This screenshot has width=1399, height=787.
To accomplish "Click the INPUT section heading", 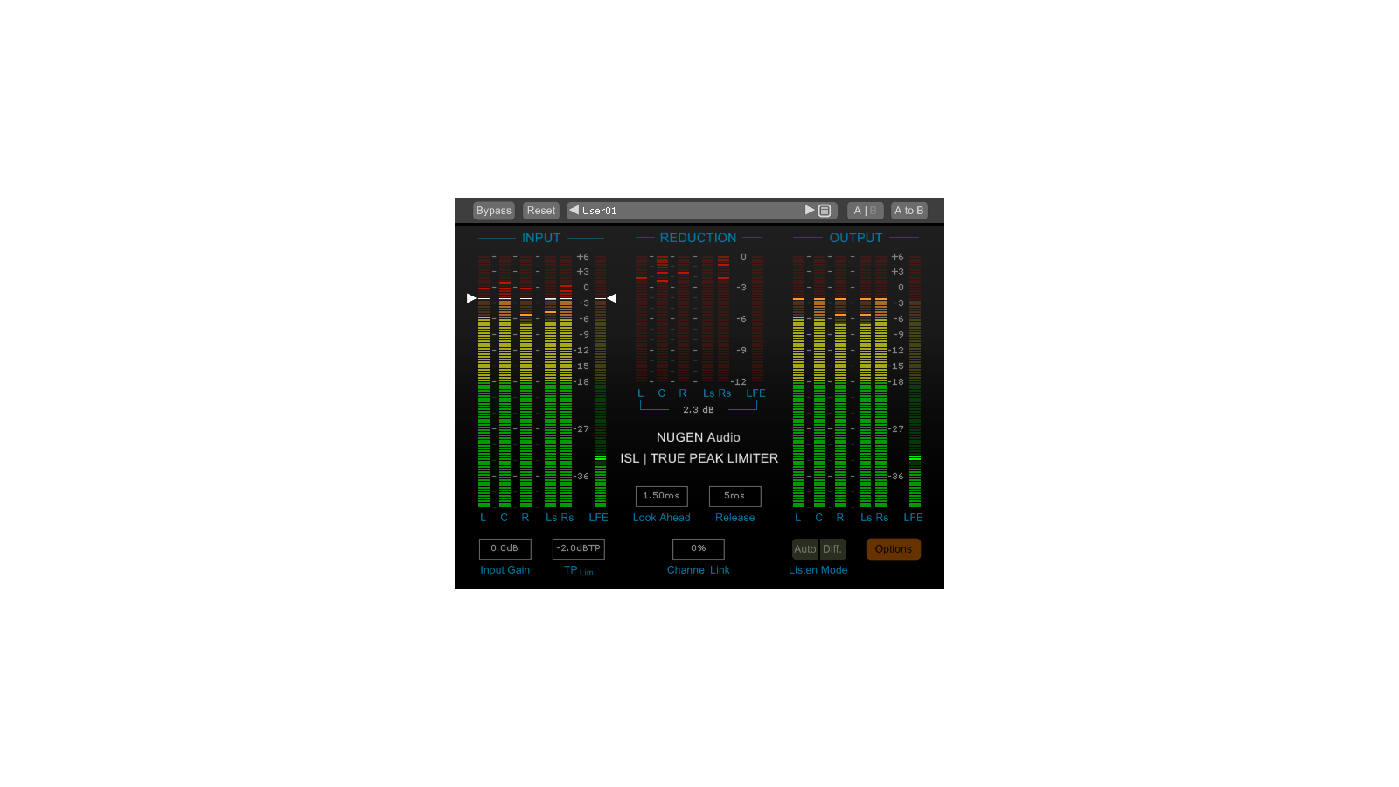I will click(x=541, y=238).
